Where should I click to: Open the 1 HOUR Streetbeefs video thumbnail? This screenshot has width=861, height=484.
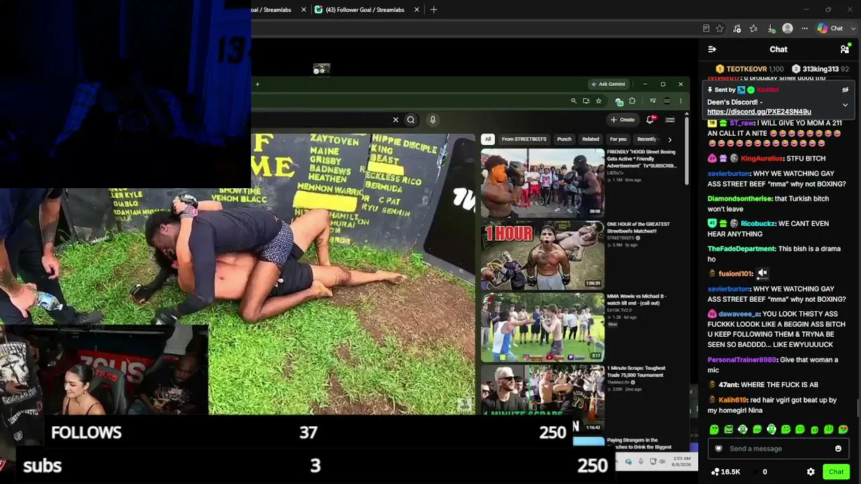(x=542, y=255)
